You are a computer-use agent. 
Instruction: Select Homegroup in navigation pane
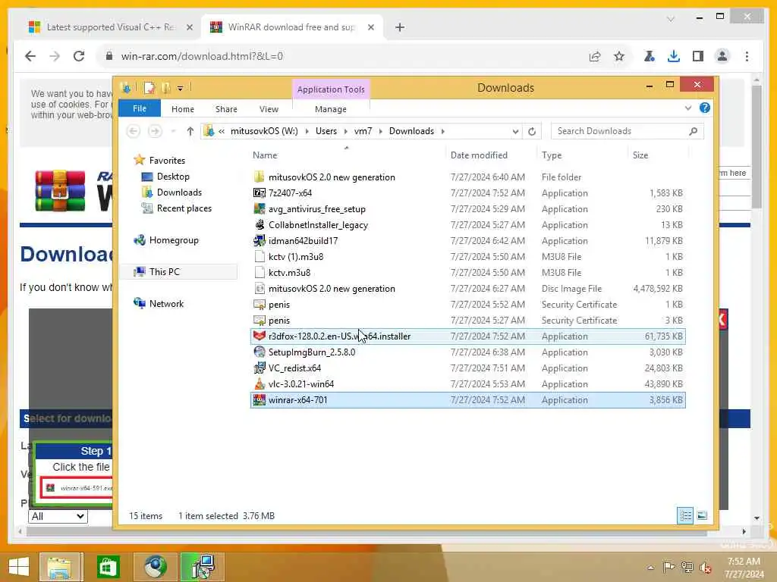point(174,240)
